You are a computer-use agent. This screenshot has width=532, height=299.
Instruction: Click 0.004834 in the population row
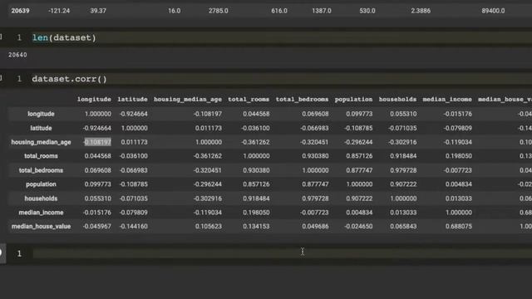click(458, 184)
